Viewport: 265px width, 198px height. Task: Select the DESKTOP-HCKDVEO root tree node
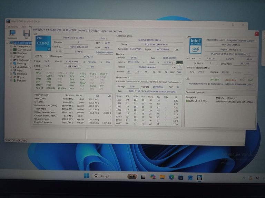(x=22, y=43)
